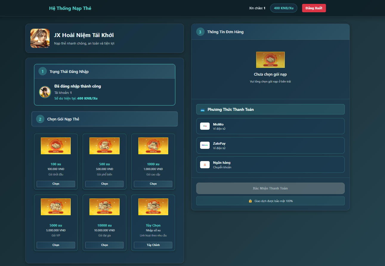Click the 400 KNB/Xu balance badge
Screen dimensions: 385x266
point(283,8)
